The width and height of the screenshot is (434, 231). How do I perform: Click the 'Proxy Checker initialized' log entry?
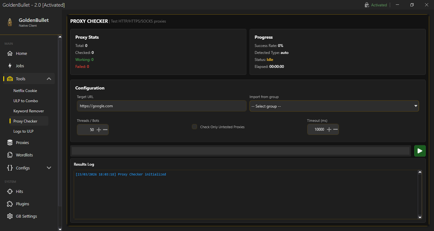click(121, 174)
